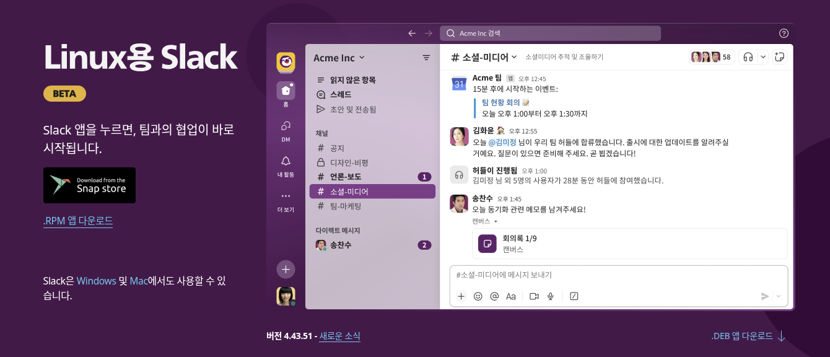830x357 pixels.
Task: Open the canvas icon in the channel header
Action: pyautogui.click(x=780, y=57)
